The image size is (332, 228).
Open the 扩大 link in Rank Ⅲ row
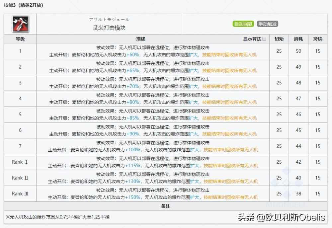point(195,197)
